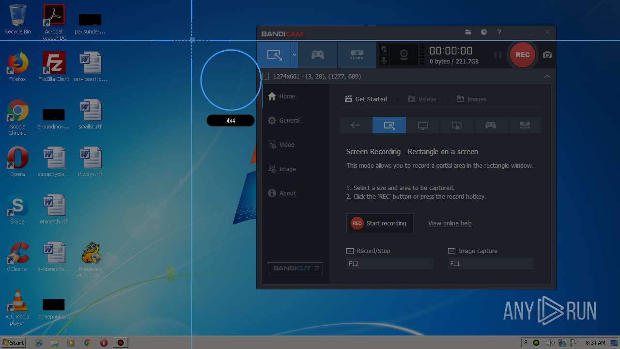Click the 8:34 AM taskbar clock
Screen dimensions: 620x349
595,343
